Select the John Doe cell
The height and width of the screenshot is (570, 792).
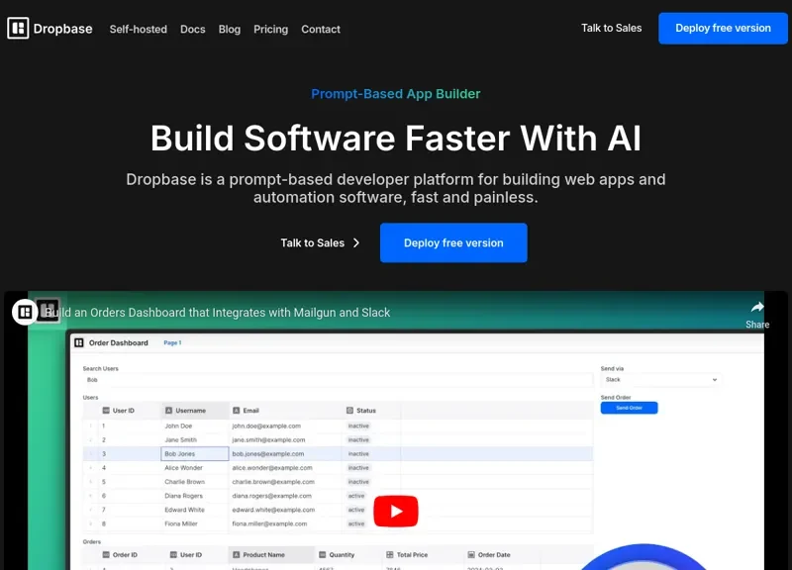tap(195, 427)
